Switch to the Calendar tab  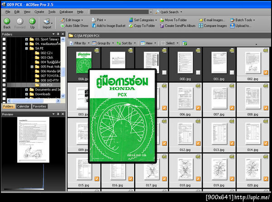(23, 106)
